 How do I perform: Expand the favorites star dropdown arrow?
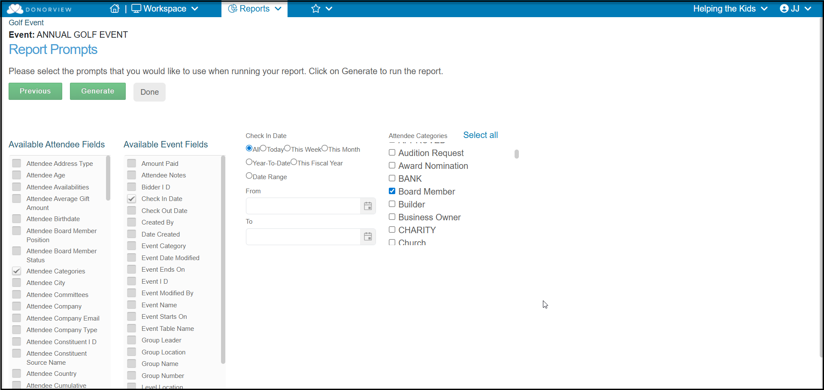click(329, 9)
